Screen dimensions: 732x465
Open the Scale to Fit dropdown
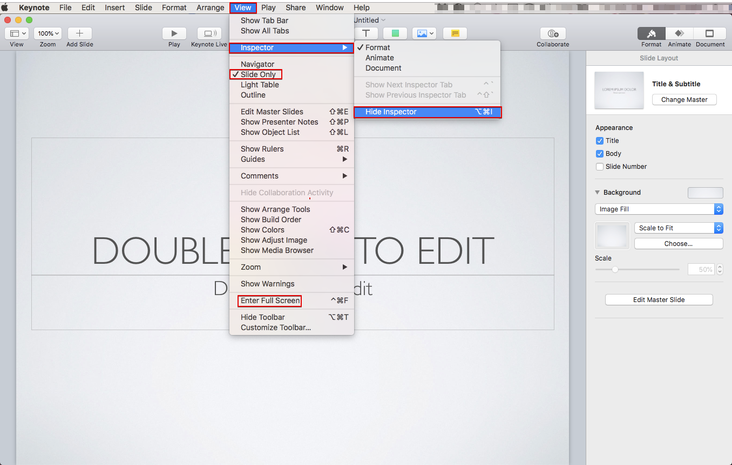click(x=679, y=228)
